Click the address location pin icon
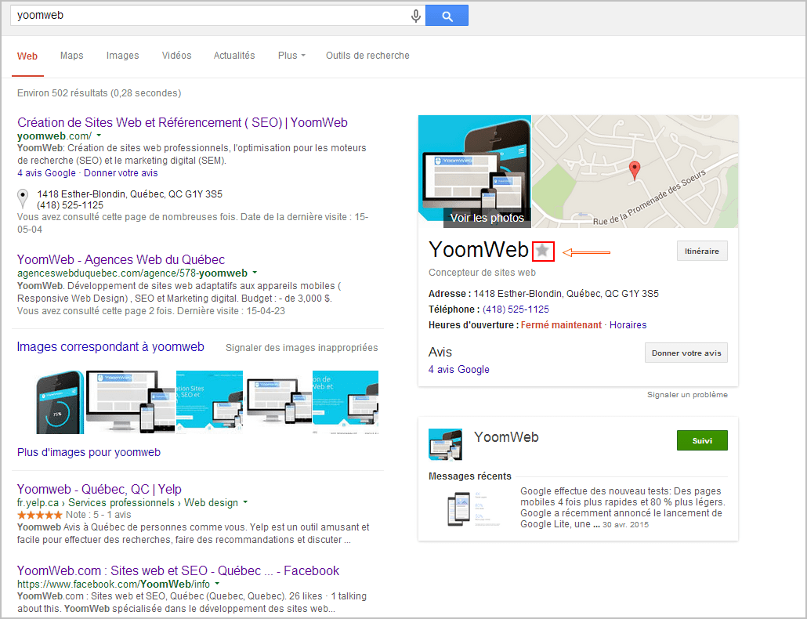This screenshot has height=619, width=807. point(23,198)
